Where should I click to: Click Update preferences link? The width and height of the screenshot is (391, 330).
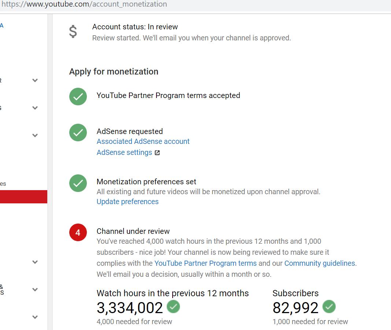point(128,202)
